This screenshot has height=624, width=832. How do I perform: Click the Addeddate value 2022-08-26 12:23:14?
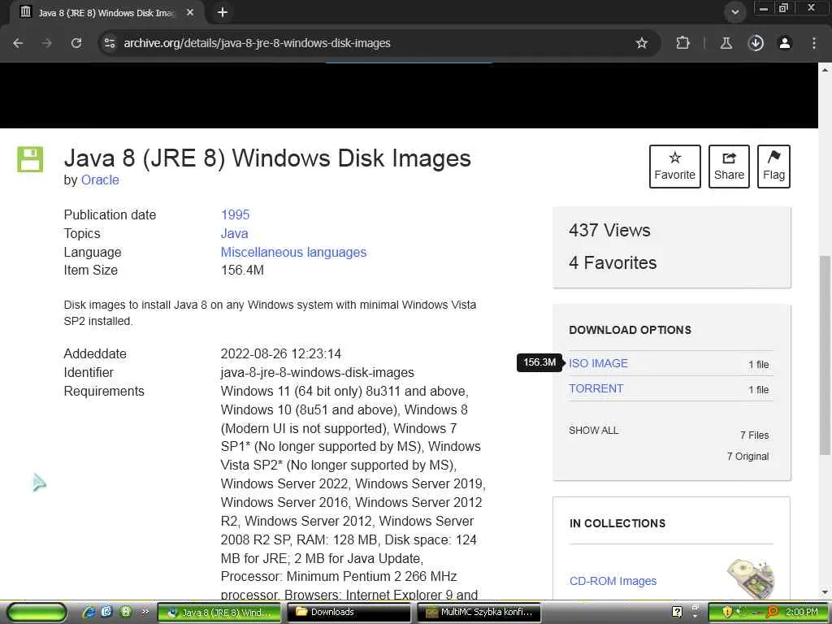pyautogui.click(x=280, y=354)
